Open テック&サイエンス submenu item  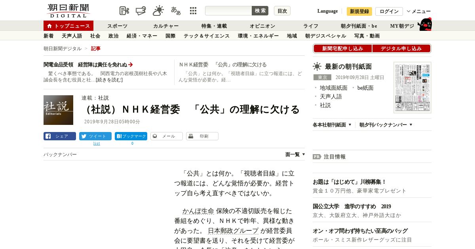click(x=207, y=36)
